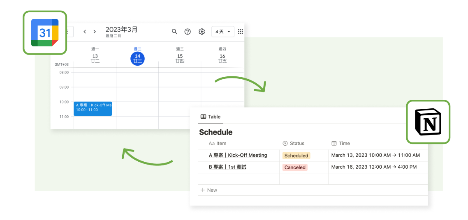Add a New row in Schedule table

coord(209,190)
